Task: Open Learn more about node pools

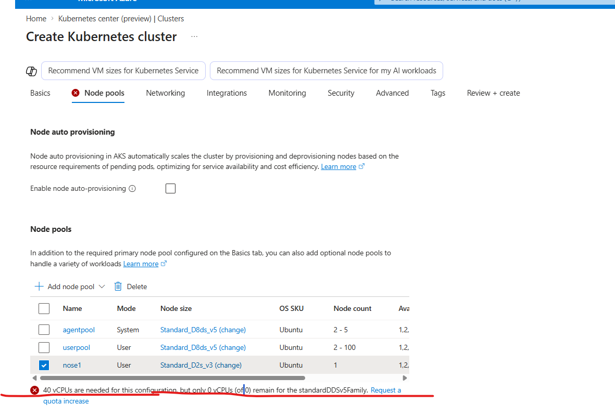Action: [141, 264]
